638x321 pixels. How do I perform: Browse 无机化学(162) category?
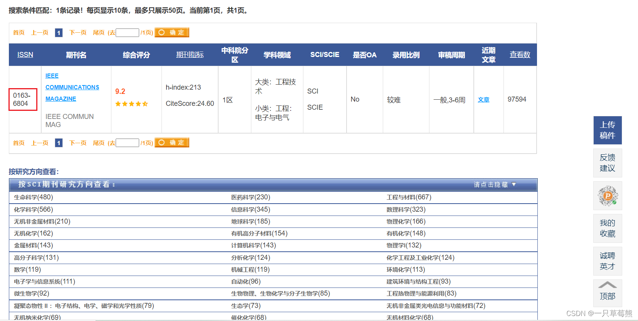pos(34,234)
